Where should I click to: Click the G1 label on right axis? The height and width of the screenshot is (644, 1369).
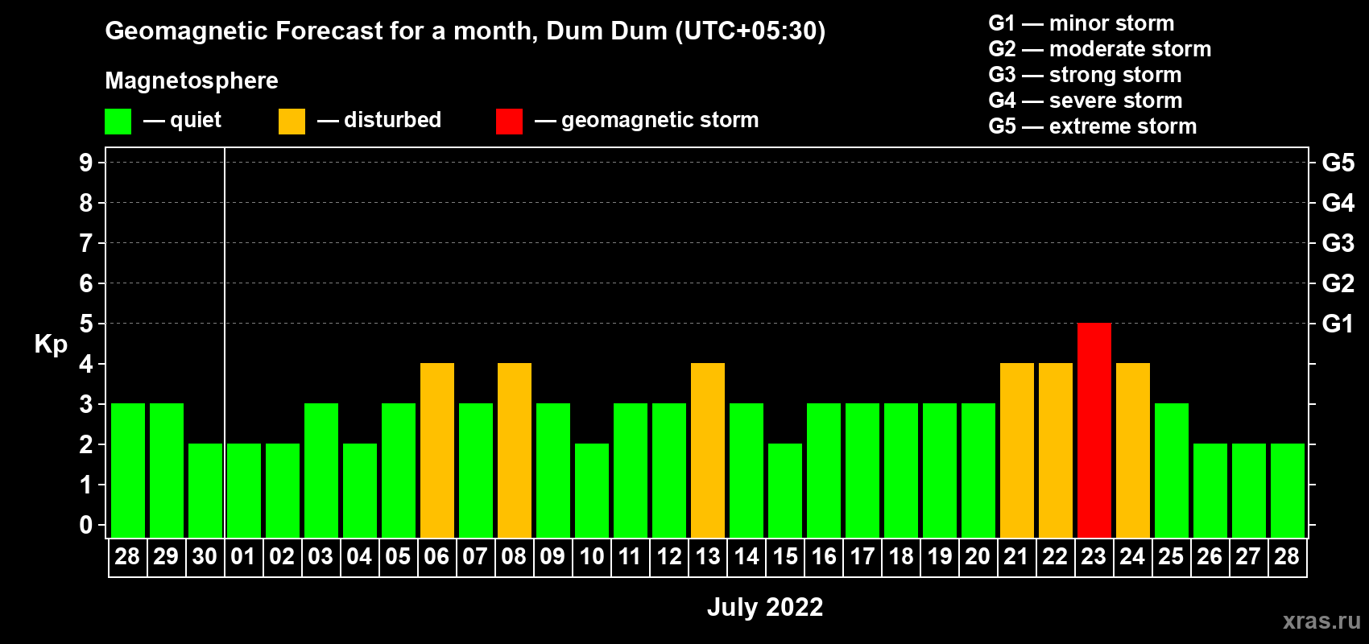coord(1338,324)
